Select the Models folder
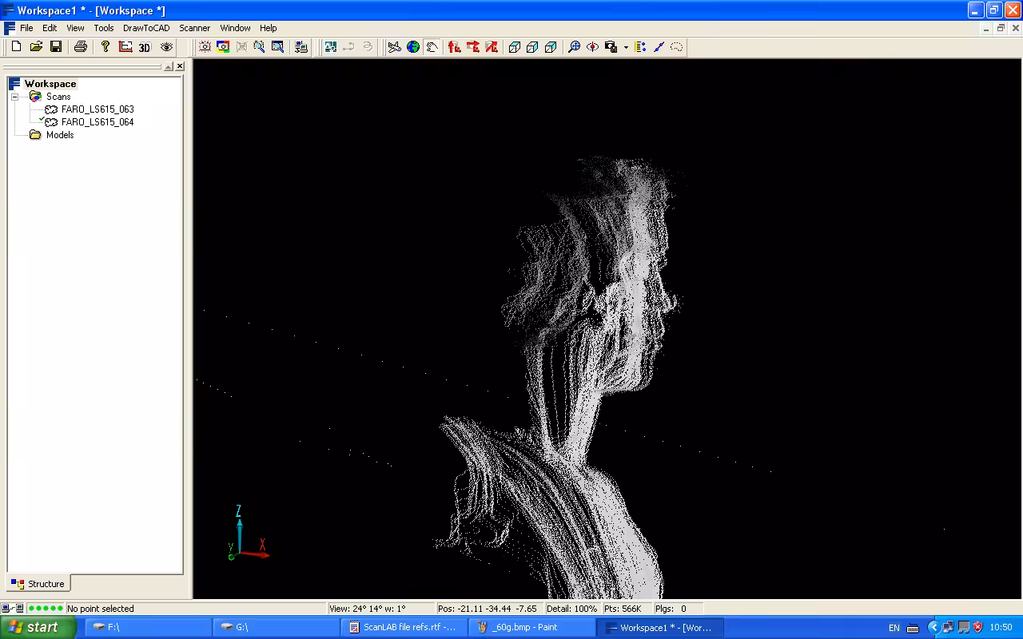Image resolution: width=1023 pixels, height=639 pixels. coord(60,135)
